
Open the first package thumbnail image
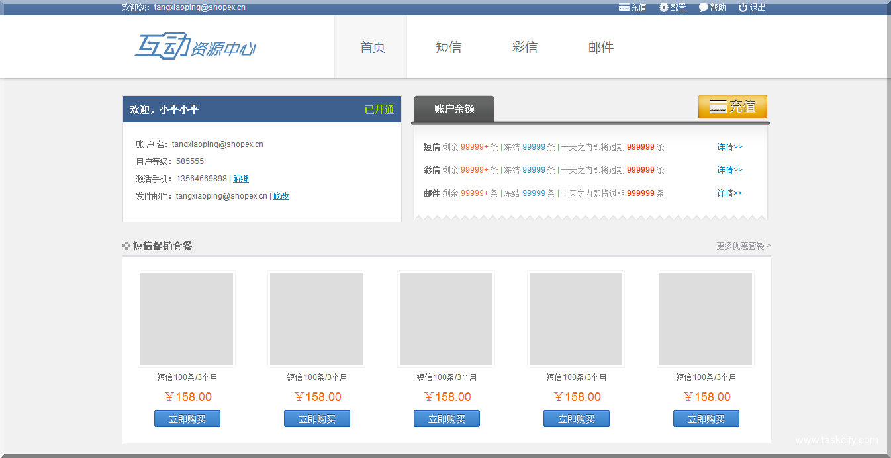tap(187, 319)
